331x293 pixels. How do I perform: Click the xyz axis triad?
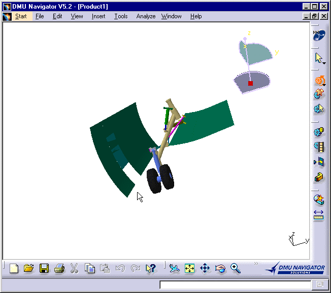point(299,239)
